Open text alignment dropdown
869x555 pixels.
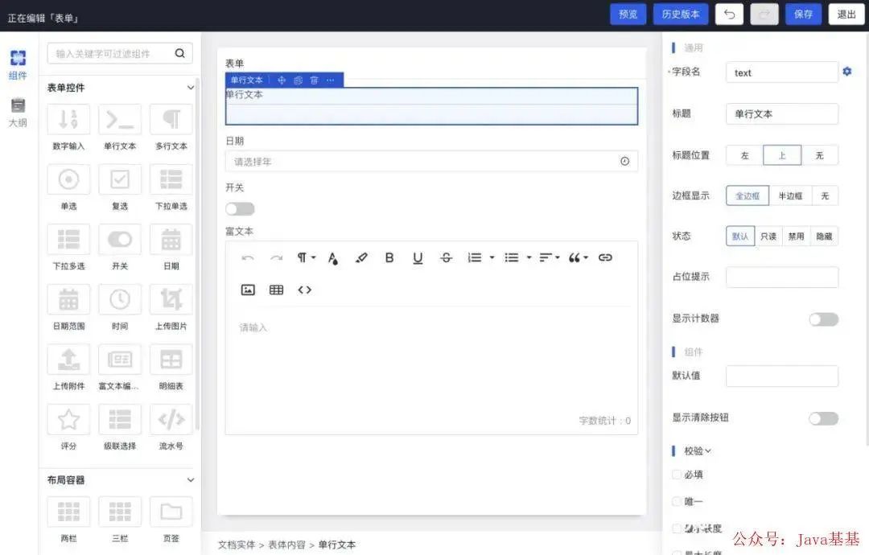550,257
